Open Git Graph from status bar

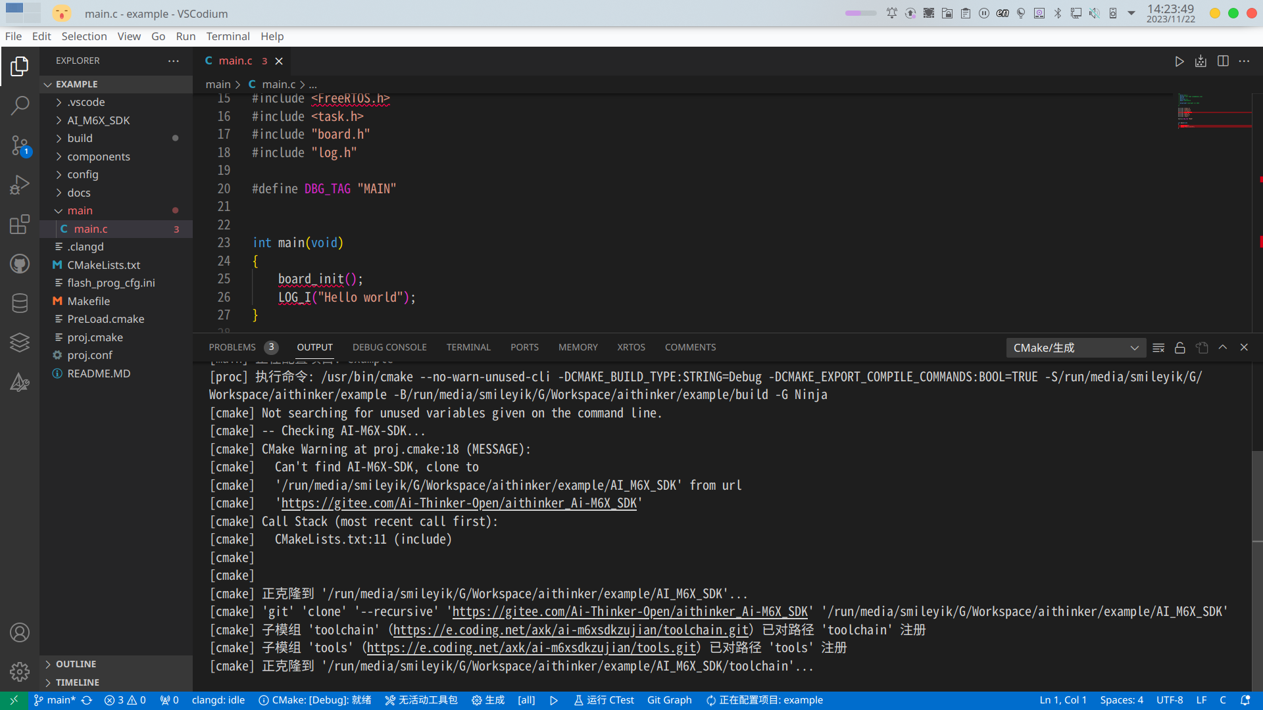[x=669, y=701]
